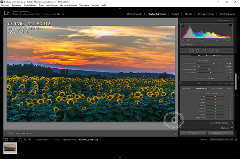This screenshot has width=240, height=159.
Task: Click the Blauw saturation slider
Action: point(215,112)
